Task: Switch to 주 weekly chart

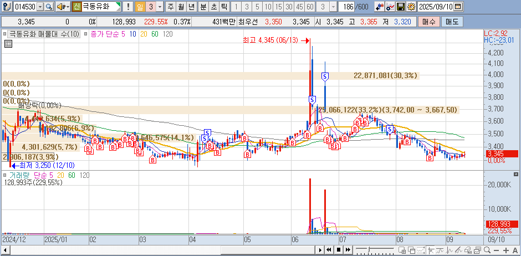Action: [x=171, y=6]
